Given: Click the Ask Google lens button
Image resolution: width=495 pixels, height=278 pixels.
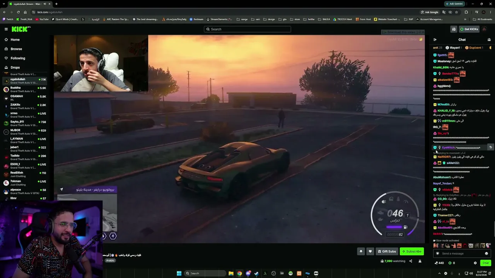Looking at the screenshot, I should 430,12.
